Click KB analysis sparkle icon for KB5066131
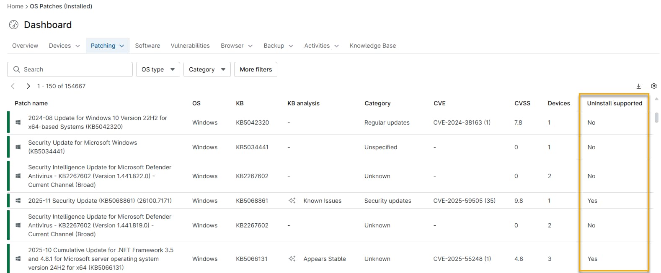This screenshot has width=661, height=273. [x=292, y=259]
